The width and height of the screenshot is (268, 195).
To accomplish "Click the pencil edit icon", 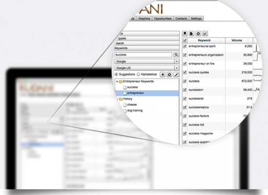I will pyautogui.click(x=176, y=75).
